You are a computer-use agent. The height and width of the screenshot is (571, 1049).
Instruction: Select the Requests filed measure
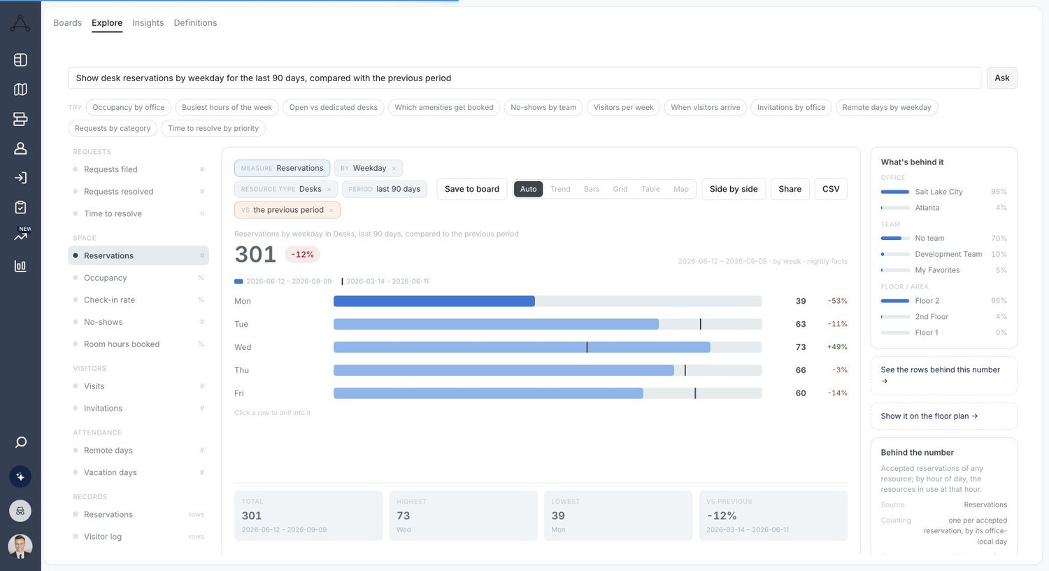pyautogui.click(x=138, y=169)
